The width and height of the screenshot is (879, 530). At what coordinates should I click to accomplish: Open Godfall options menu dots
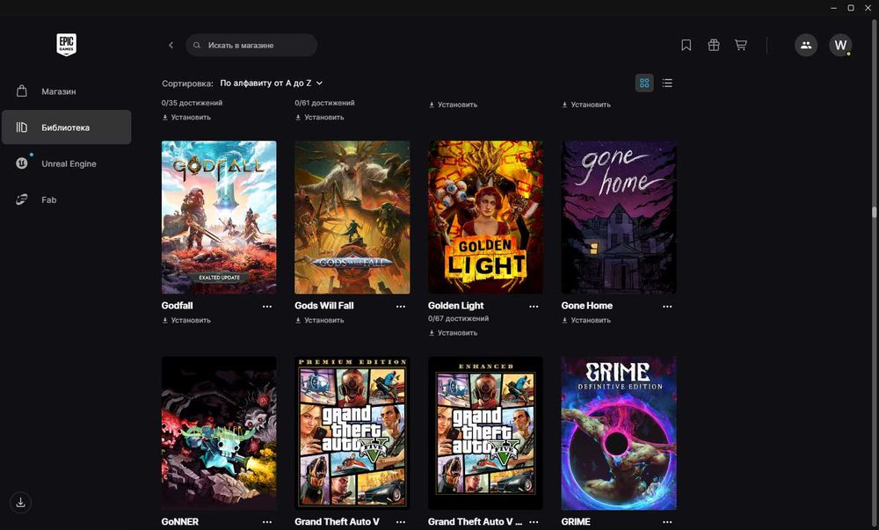(x=267, y=307)
